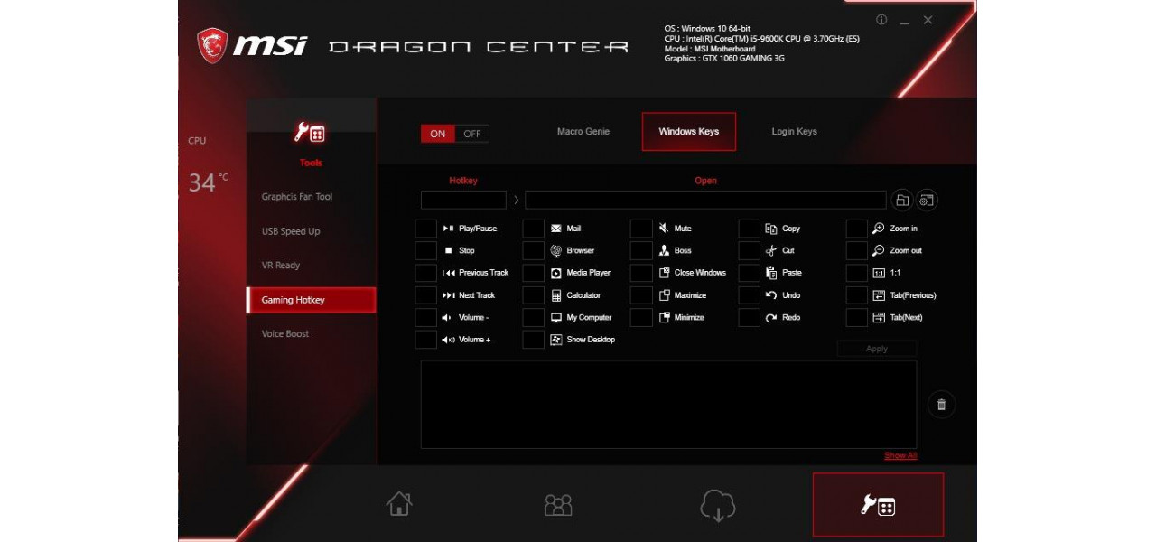
Task: Go to Home using the house icon
Action: 398,504
